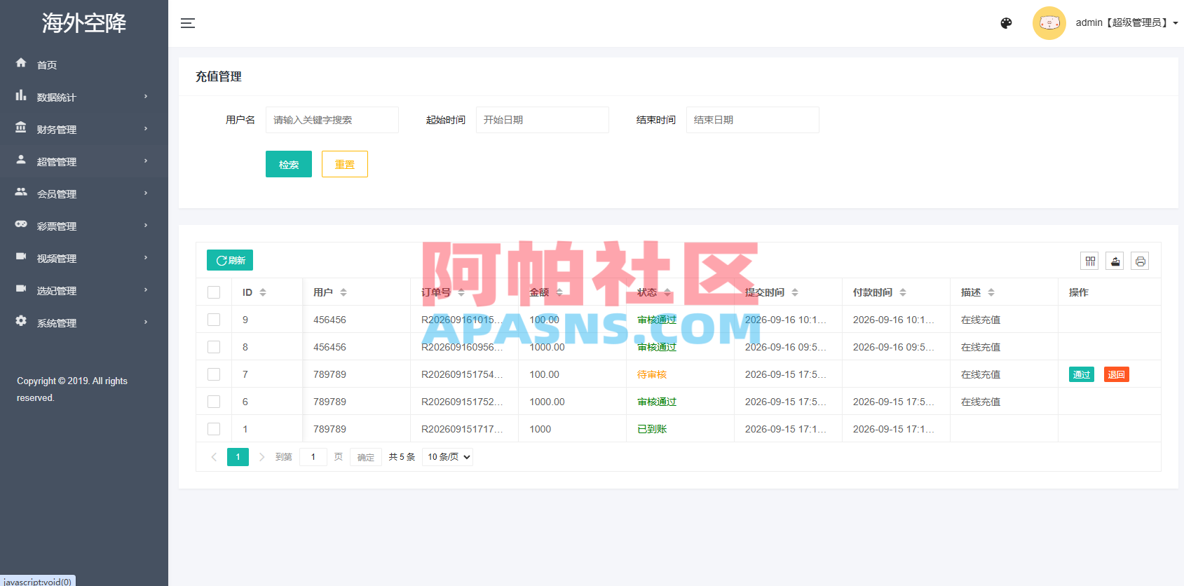Reject order 7 with 退回 button
This screenshot has height=586, width=1184.
1117,374
